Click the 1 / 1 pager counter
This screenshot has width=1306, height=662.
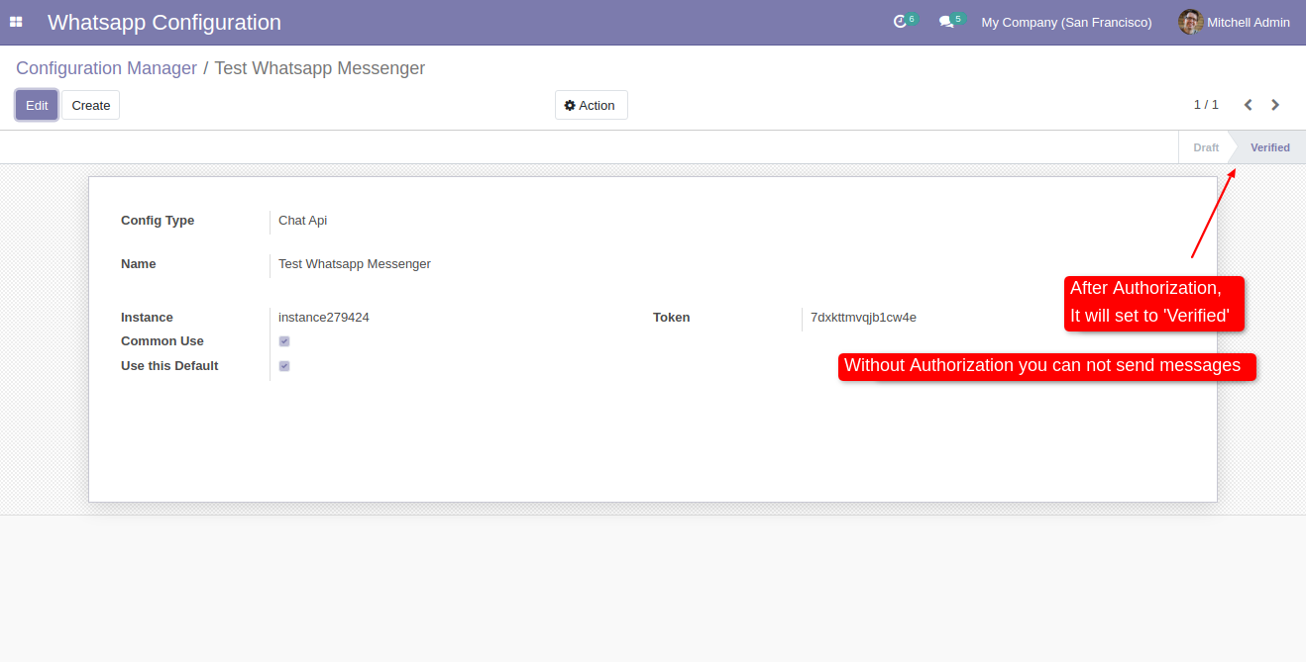pyautogui.click(x=1206, y=105)
